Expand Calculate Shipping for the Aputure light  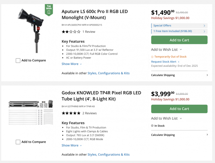179,75
